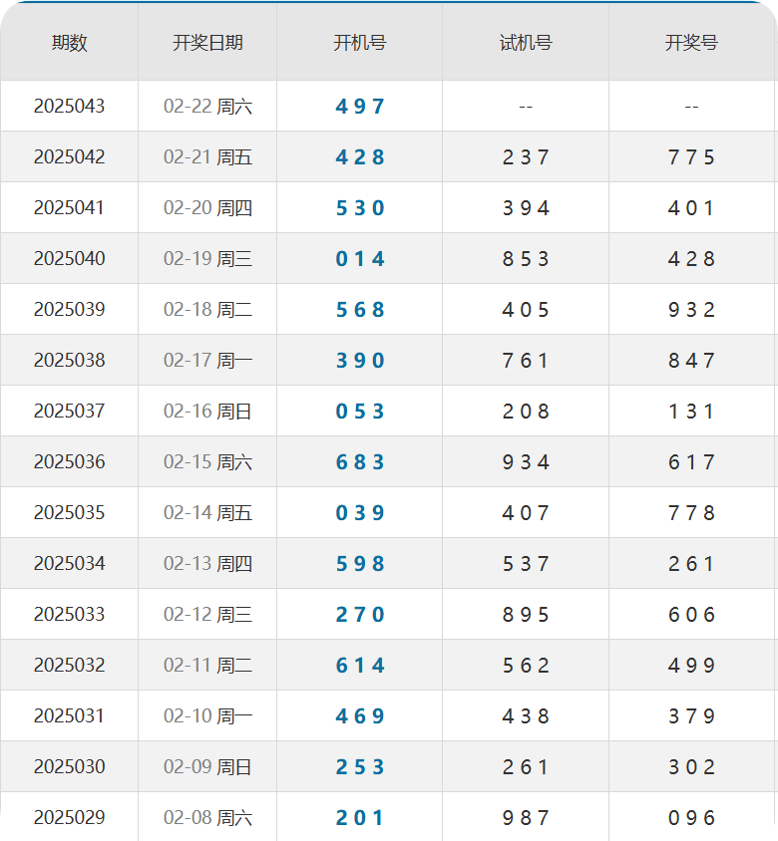This screenshot has width=778, height=841.
Task: Click 开奖号 value 617
Action: click(691, 461)
